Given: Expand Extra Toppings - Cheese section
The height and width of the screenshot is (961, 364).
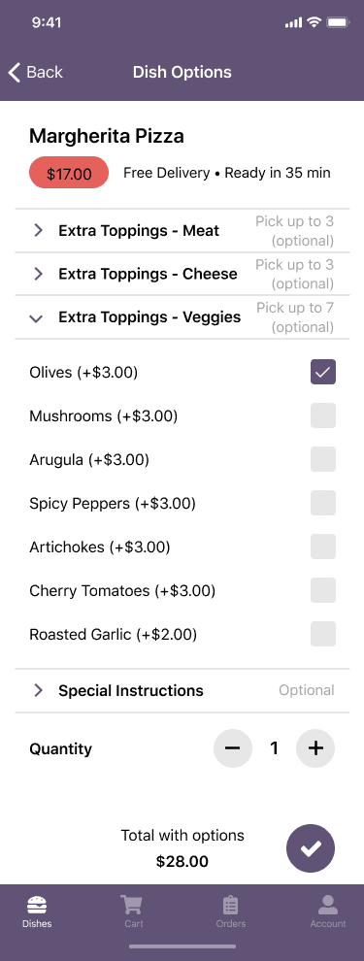Looking at the screenshot, I should point(182,274).
